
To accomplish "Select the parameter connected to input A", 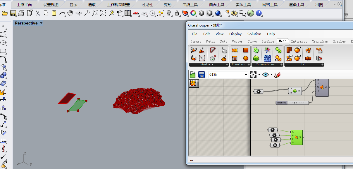I will point(273,130).
